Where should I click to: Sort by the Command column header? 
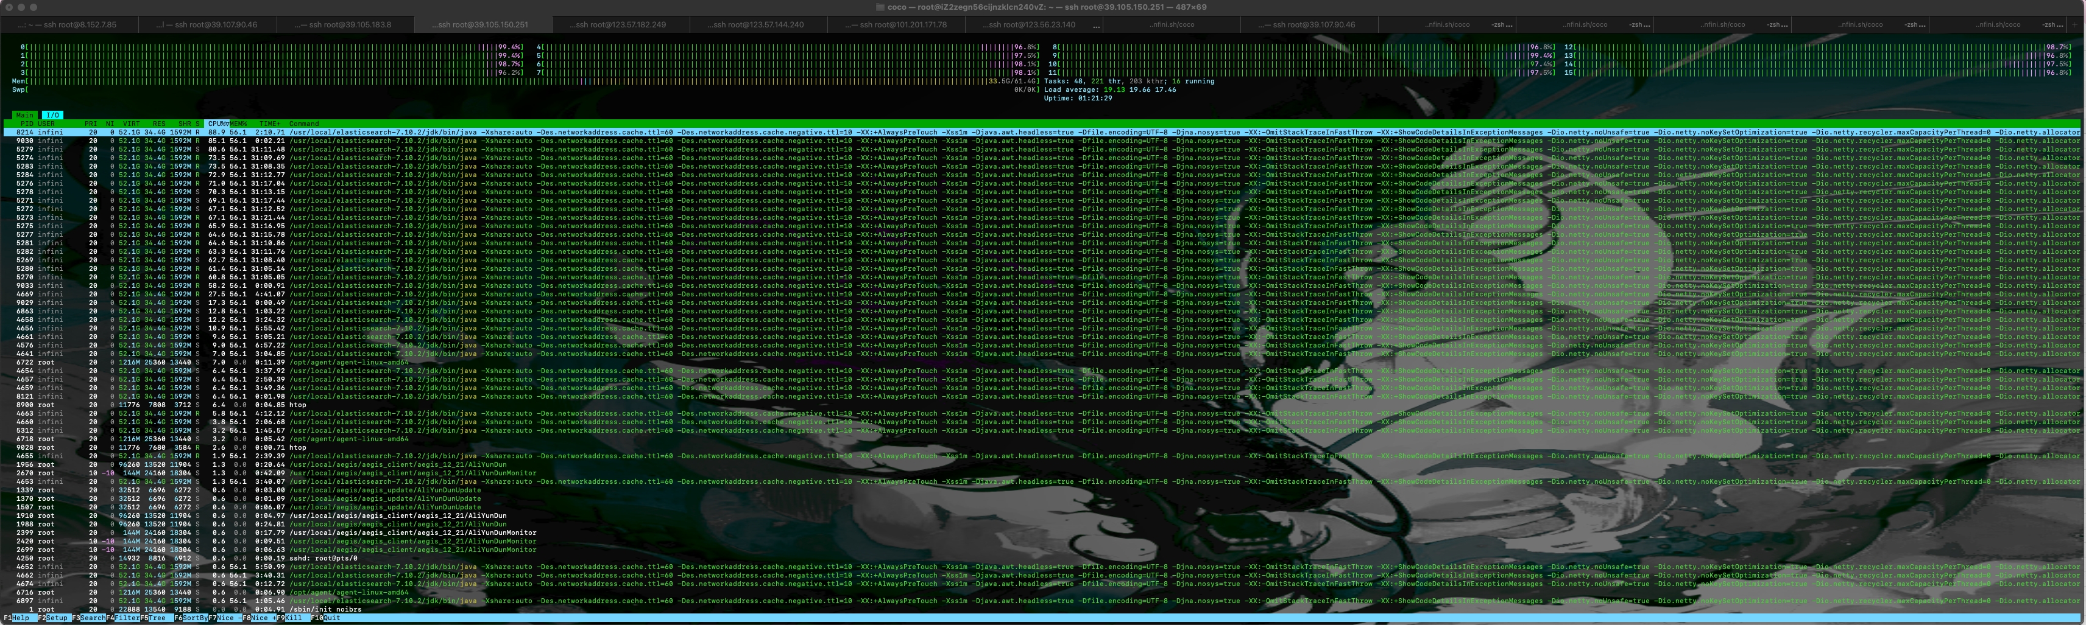coord(303,124)
